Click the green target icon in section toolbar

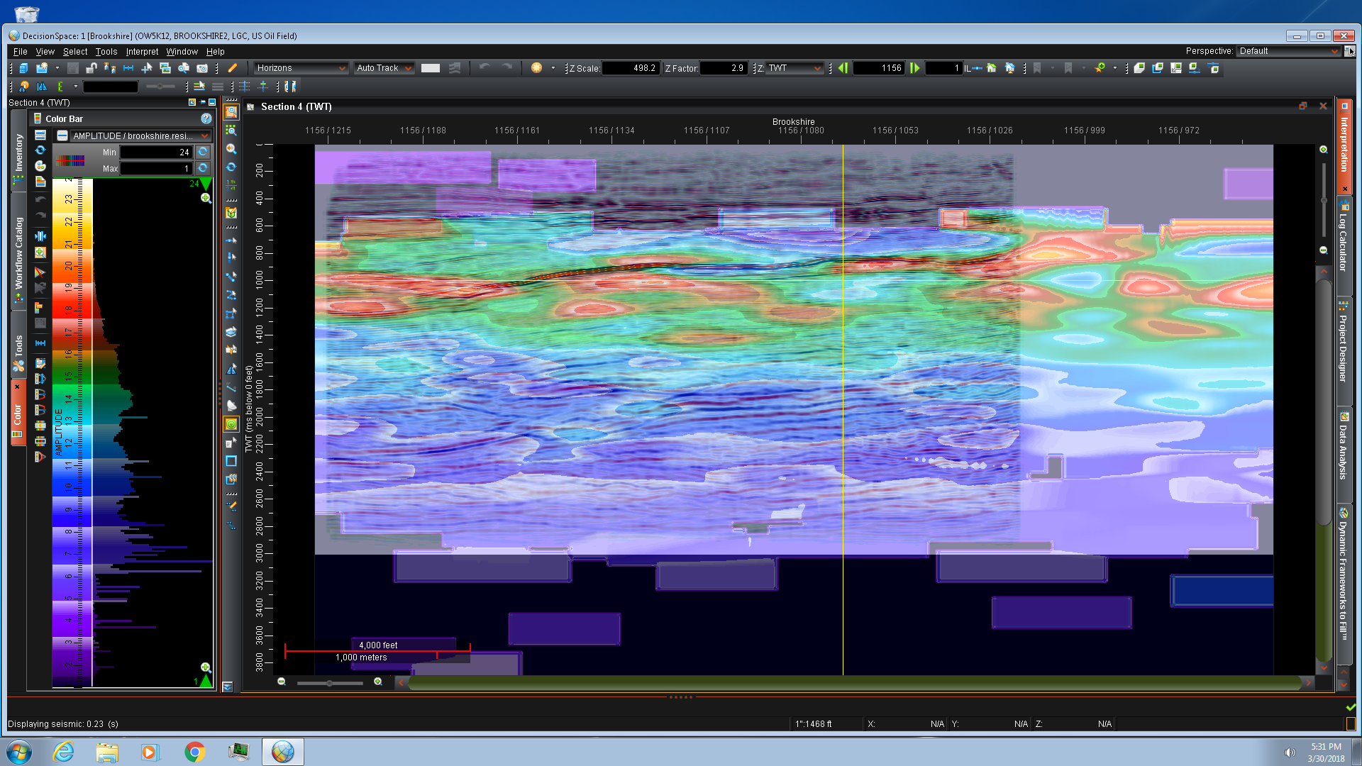pos(231,424)
